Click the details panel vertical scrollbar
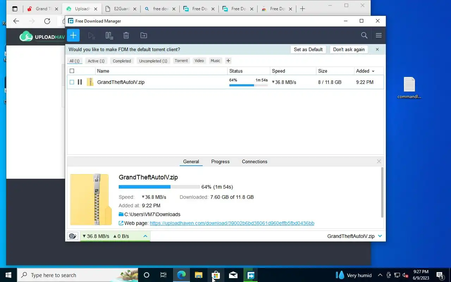Viewport: 451px width, 282px height. pyautogui.click(x=382, y=192)
